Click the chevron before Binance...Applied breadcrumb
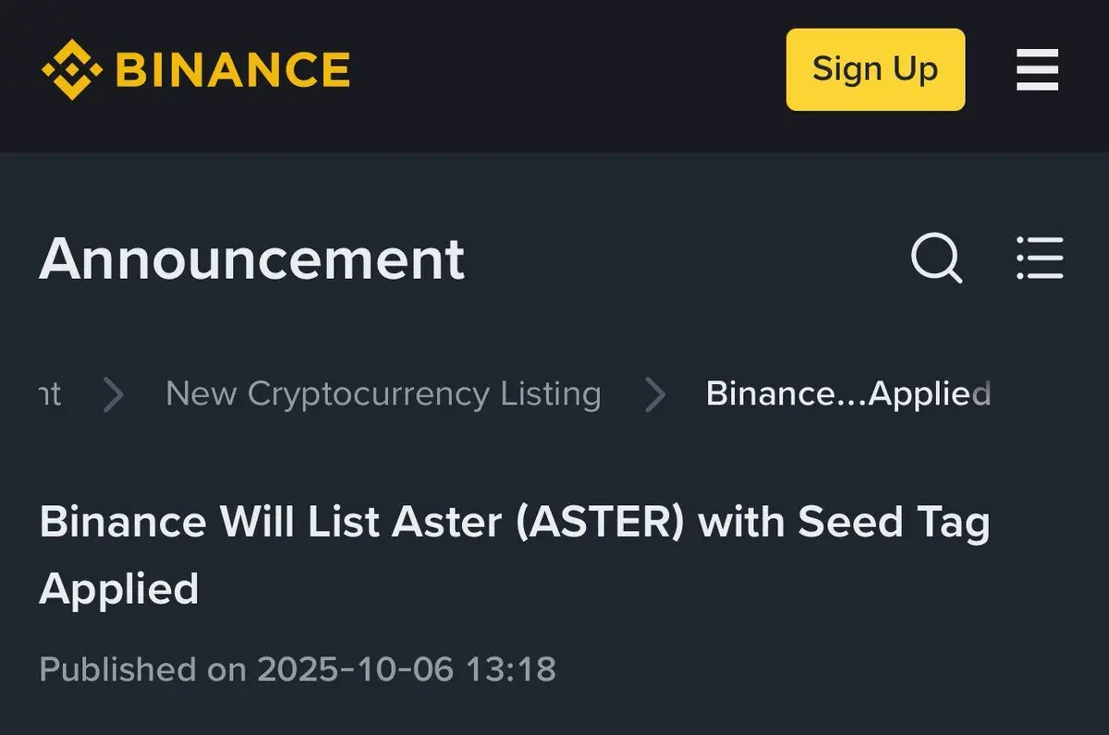Screen dimensions: 1109x735 [x=655, y=394]
